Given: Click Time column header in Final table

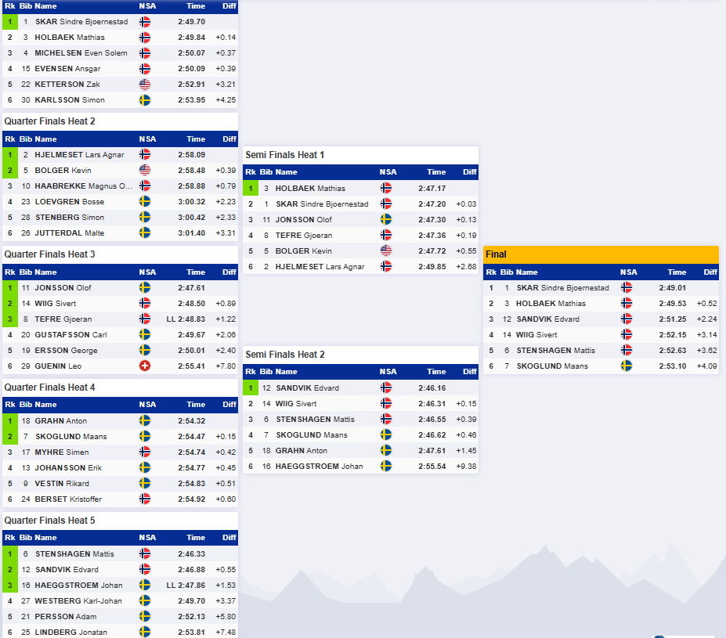Looking at the screenshot, I should tap(677, 272).
